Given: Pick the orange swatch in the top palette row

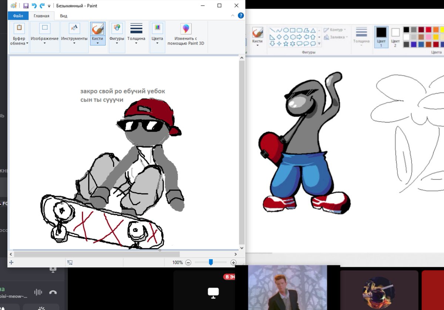Looking at the screenshot, I should pos(436,30).
